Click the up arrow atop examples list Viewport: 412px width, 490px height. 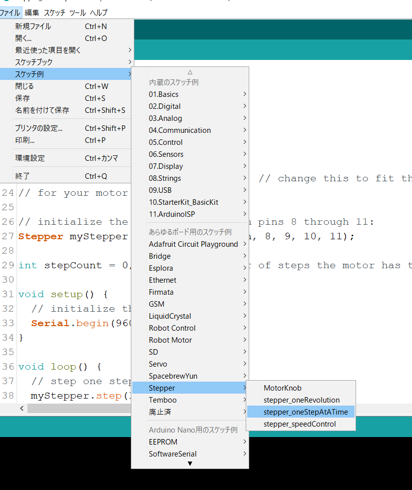point(190,72)
